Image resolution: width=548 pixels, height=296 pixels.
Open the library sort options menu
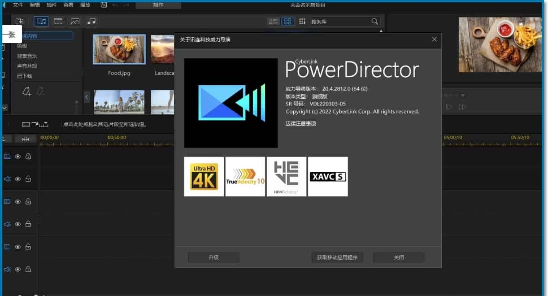(302, 22)
